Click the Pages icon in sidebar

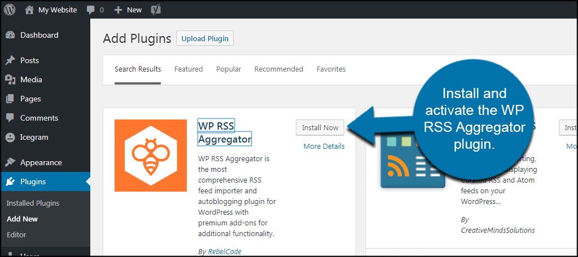(10, 99)
